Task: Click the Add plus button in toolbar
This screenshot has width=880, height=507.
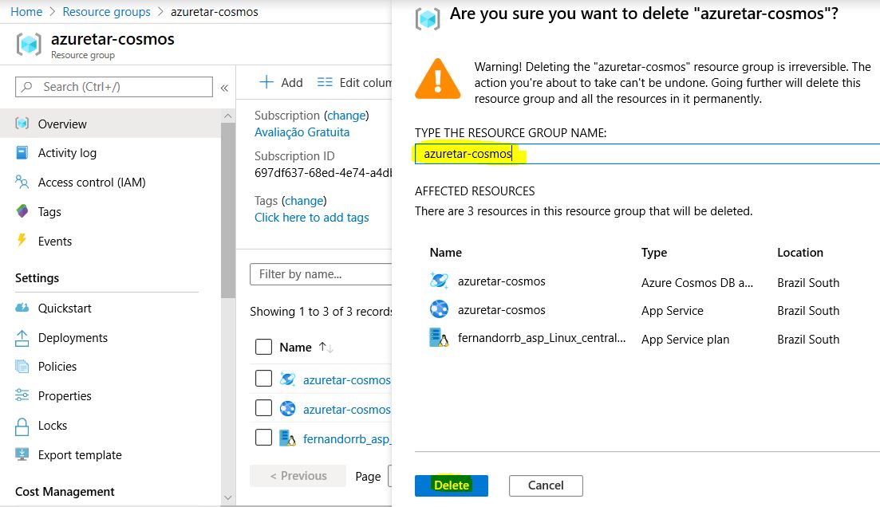Action: click(281, 82)
